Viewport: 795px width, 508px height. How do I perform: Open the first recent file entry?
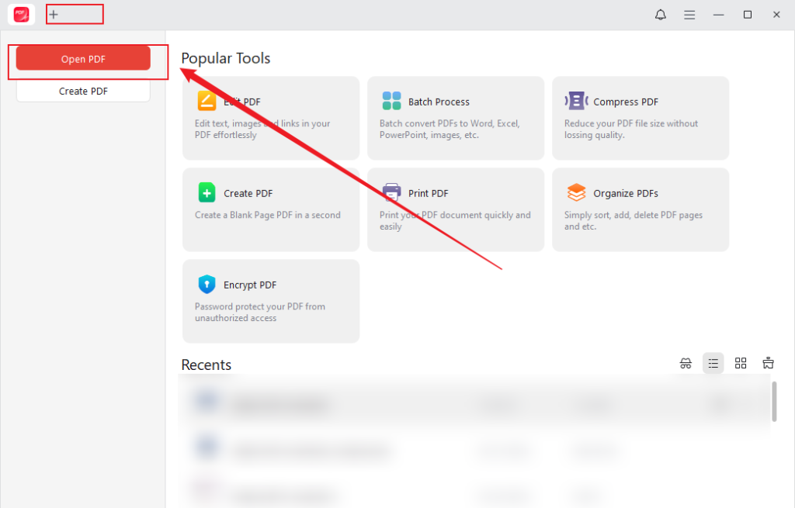(x=311, y=403)
